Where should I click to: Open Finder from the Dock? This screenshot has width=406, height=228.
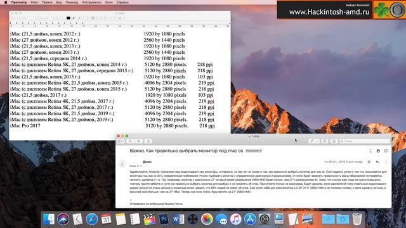[49, 219]
